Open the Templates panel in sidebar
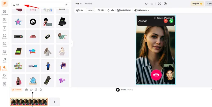 [5, 12]
